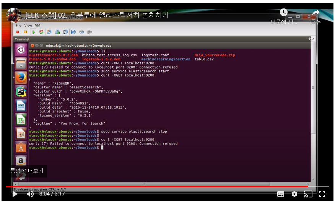Click 'logstash.conf' file name

click(155, 55)
